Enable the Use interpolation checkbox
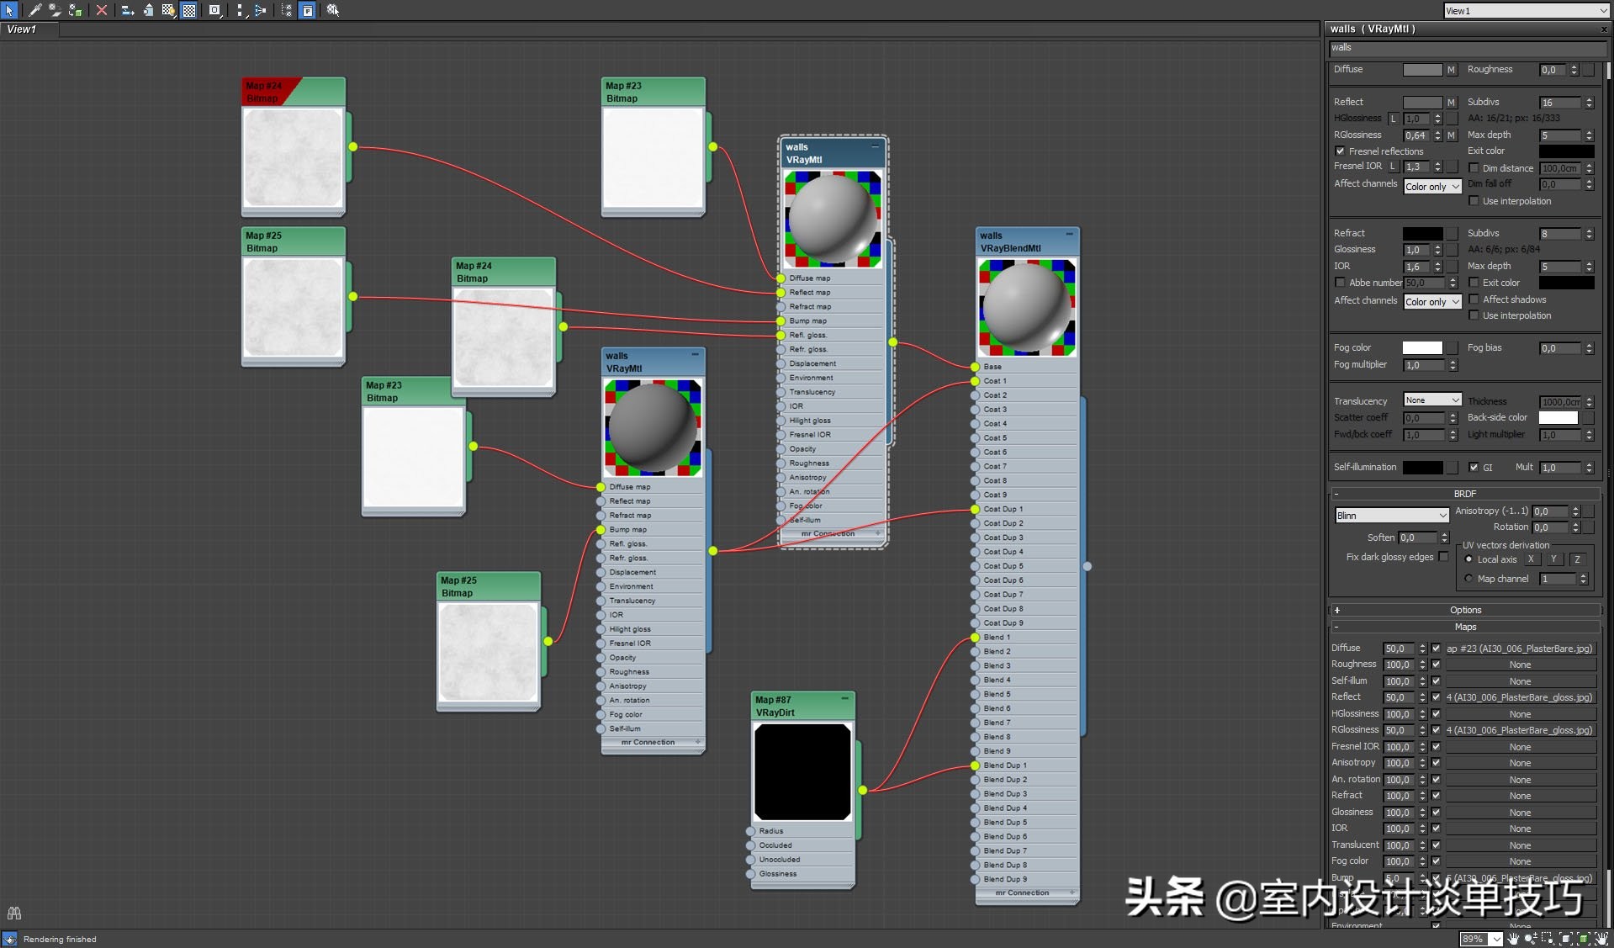 point(1474,201)
